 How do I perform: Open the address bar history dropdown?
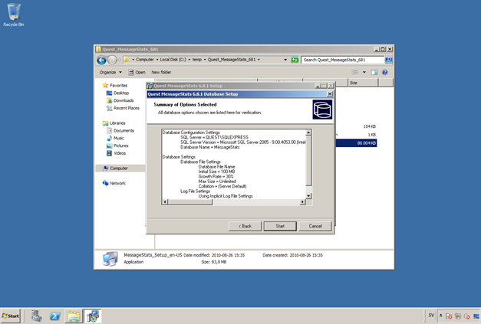pyautogui.click(x=285, y=60)
